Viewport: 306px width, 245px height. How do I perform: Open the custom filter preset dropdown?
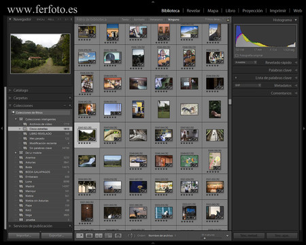coord(214,20)
